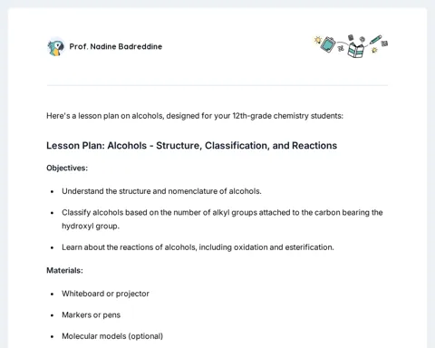Click the 'Markers or pens' item
Screen dimensions: 435x348
91,315
